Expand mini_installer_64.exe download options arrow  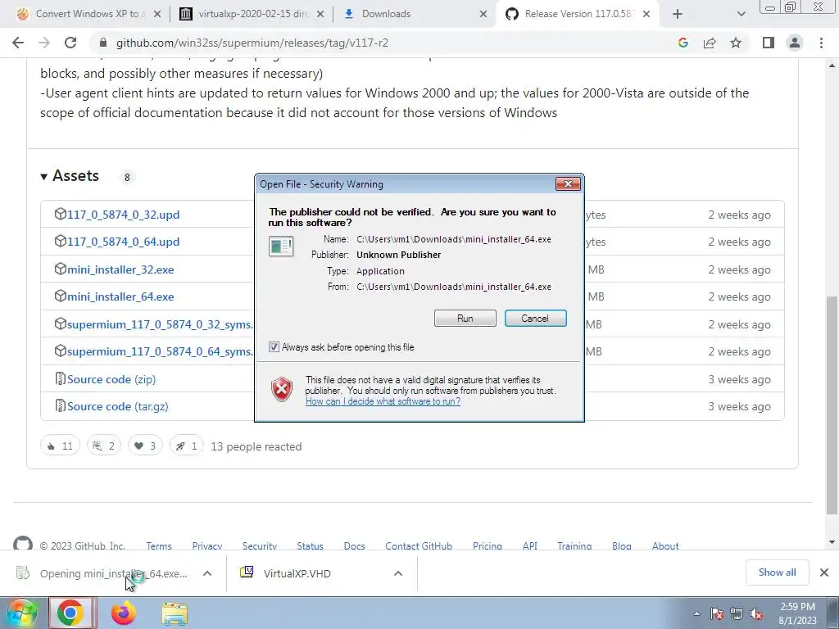point(207,573)
